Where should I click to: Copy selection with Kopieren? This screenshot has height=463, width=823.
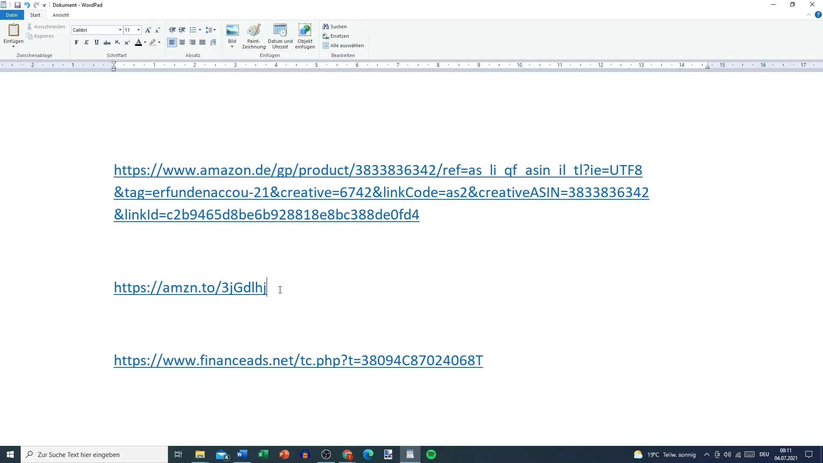(40, 36)
